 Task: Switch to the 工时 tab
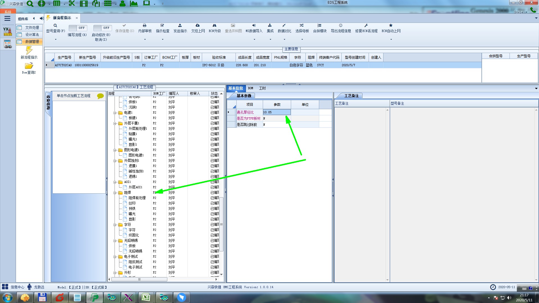tap(262, 88)
